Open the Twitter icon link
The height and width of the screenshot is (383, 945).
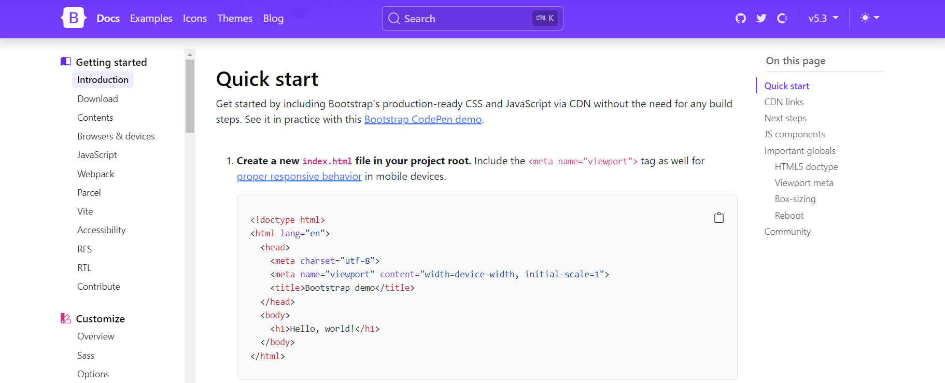[x=761, y=18]
